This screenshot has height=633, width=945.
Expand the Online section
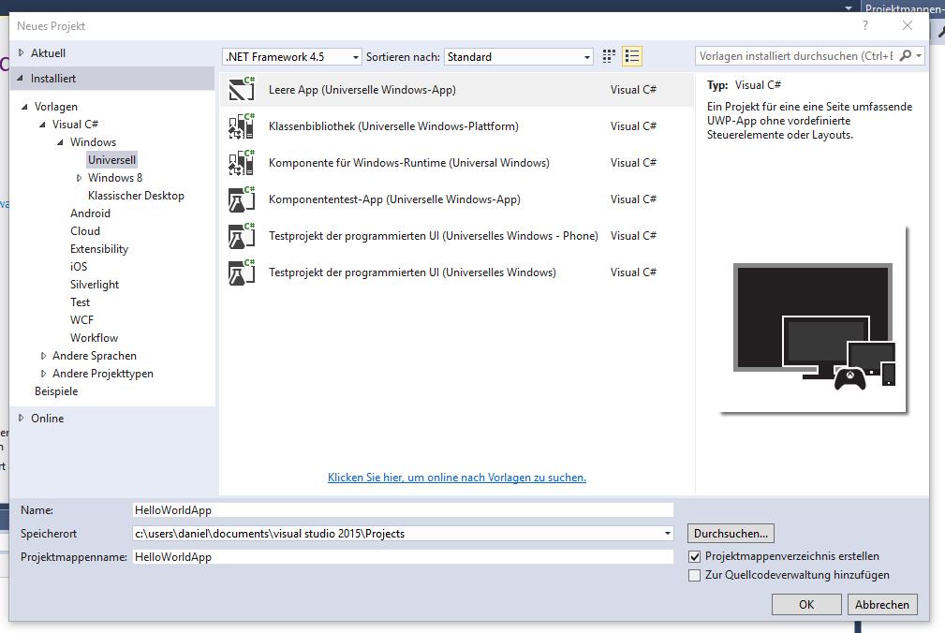[x=22, y=419]
